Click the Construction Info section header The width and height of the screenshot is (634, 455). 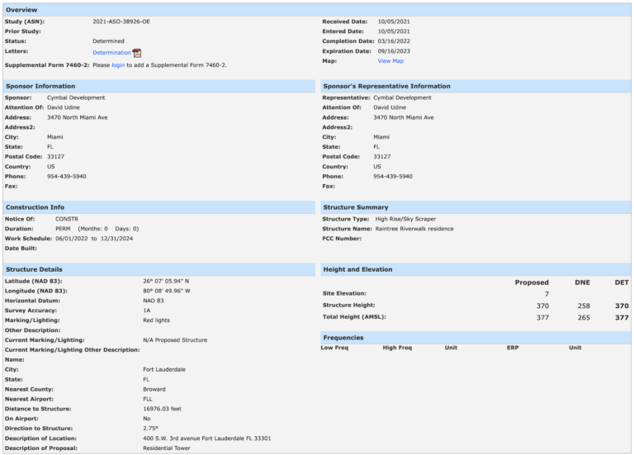pyautogui.click(x=158, y=207)
